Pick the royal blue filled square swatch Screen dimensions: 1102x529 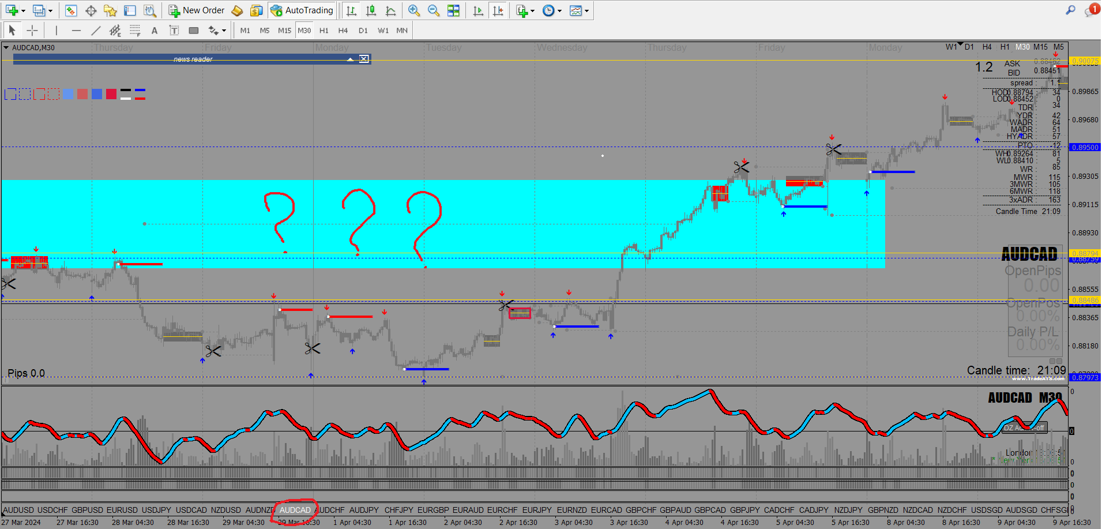97,94
